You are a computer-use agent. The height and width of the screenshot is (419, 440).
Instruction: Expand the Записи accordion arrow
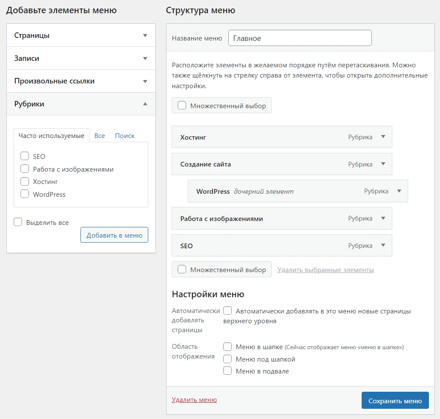tap(145, 58)
